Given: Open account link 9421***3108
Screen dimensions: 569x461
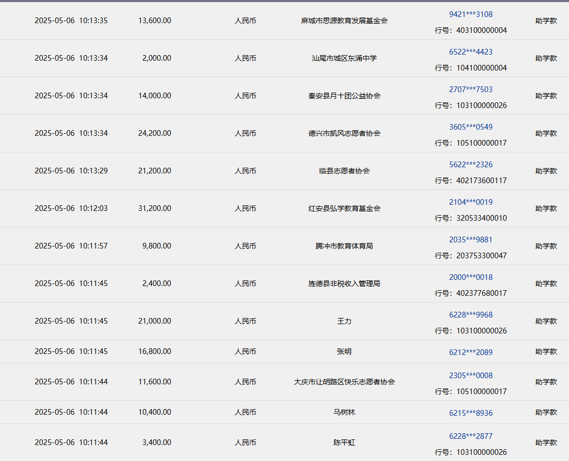Looking at the screenshot, I should 470,14.
